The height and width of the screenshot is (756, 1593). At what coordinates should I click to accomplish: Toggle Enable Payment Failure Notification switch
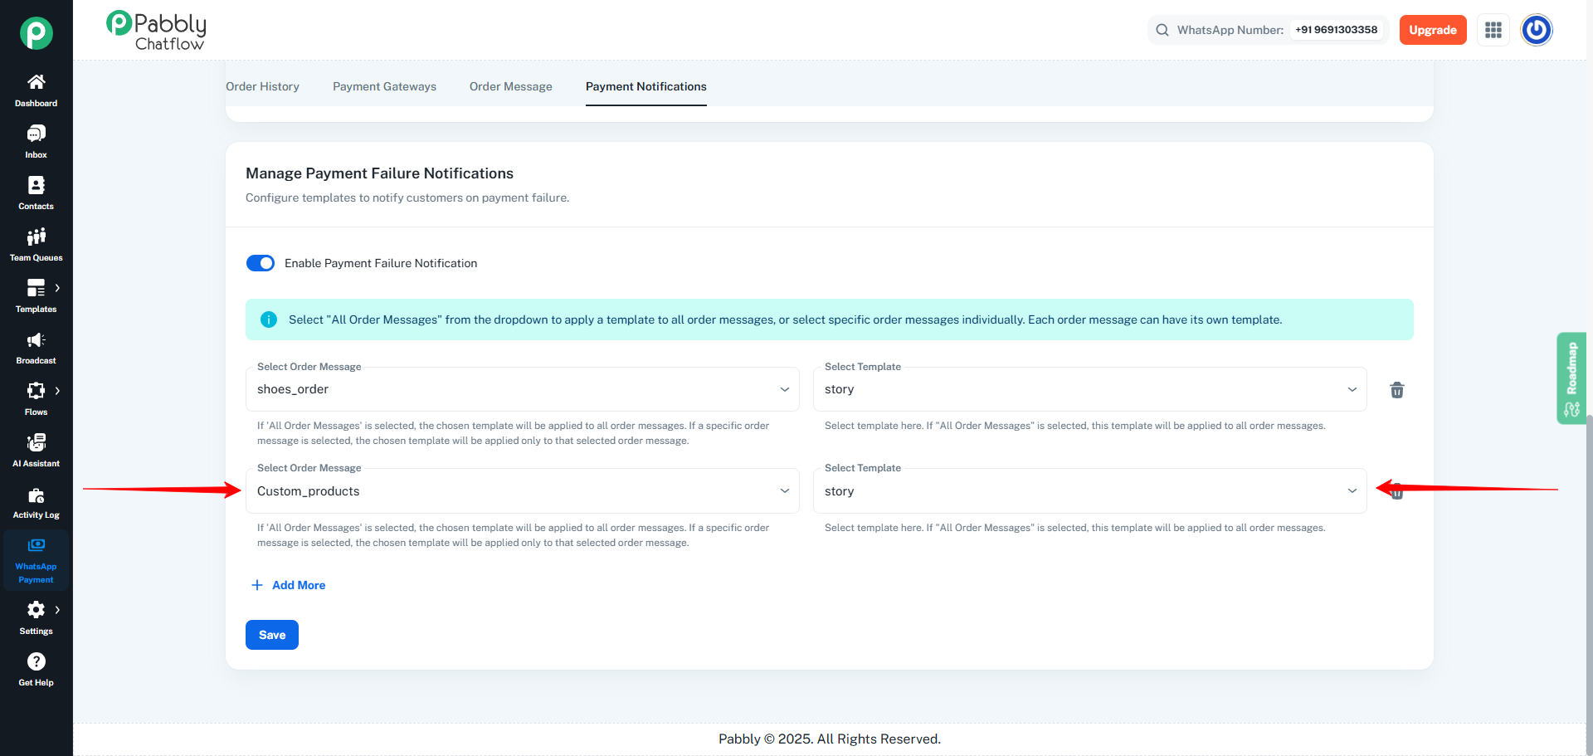point(261,263)
